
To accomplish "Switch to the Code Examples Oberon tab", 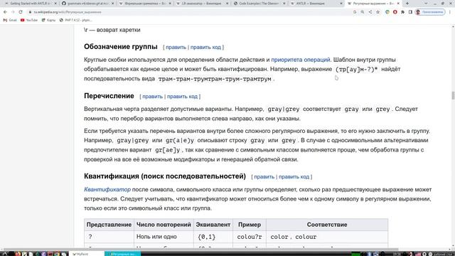I will click(x=259, y=4).
